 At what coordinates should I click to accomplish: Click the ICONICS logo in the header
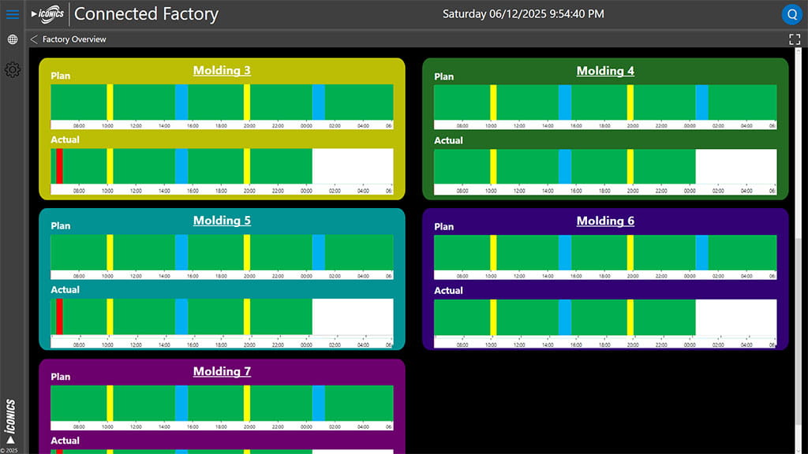[49, 14]
